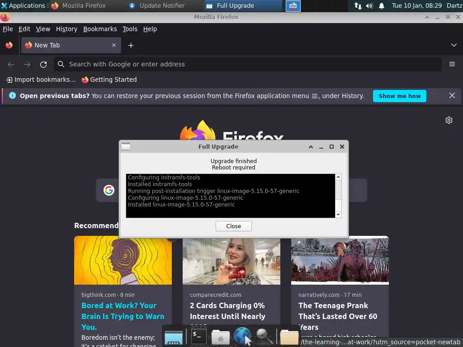Expand the list all tabs chevron
Viewport: 463px width, 347px height.
click(454, 45)
